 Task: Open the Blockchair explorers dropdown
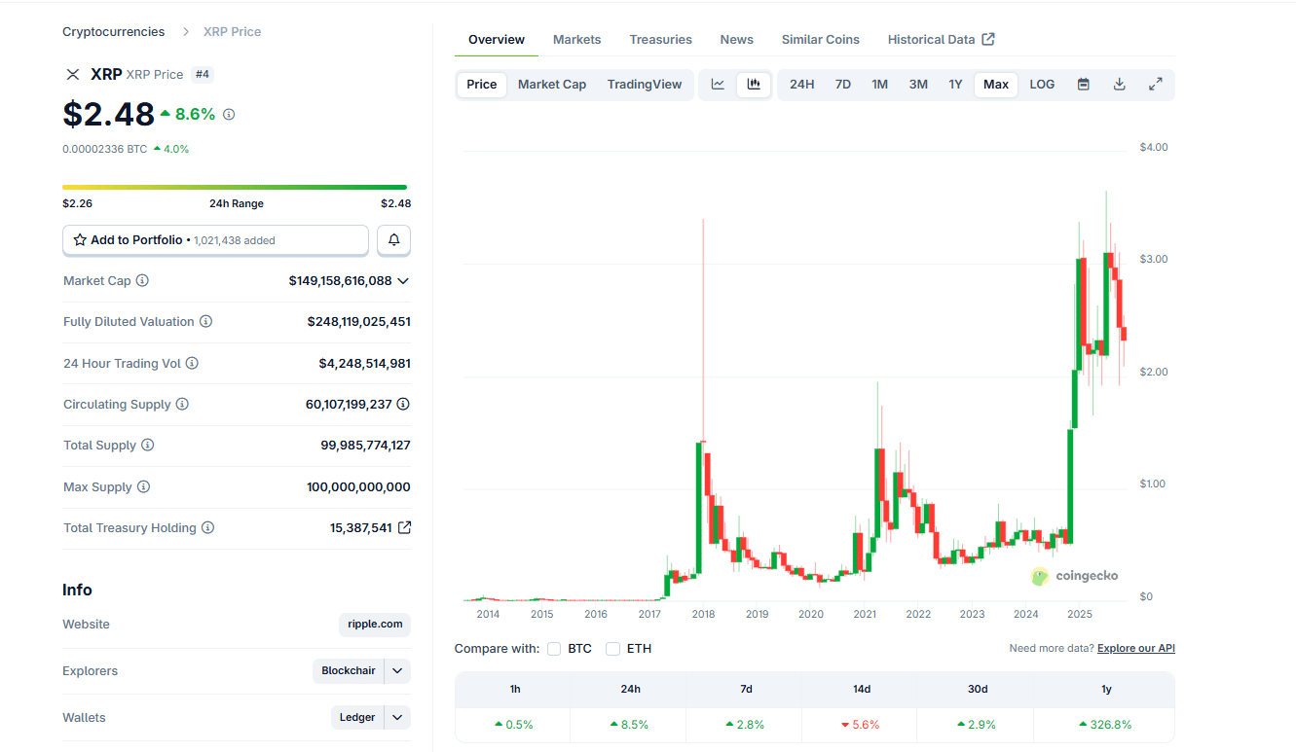(396, 670)
